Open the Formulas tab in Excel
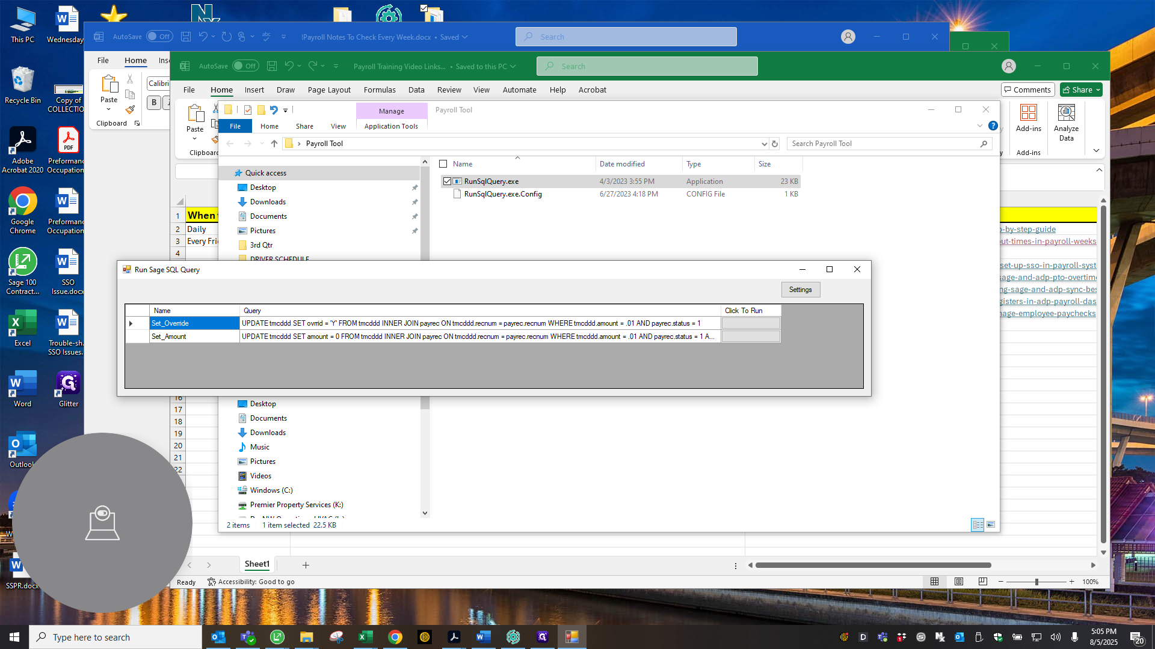The image size is (1155, 649). click(380, 90)
